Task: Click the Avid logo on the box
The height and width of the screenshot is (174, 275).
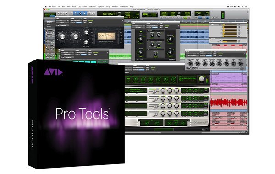Action: [x=53, y=72]
